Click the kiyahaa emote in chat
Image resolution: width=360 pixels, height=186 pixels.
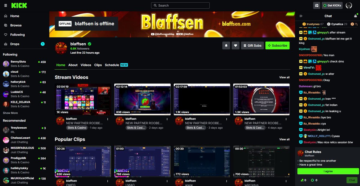[314, 49]
